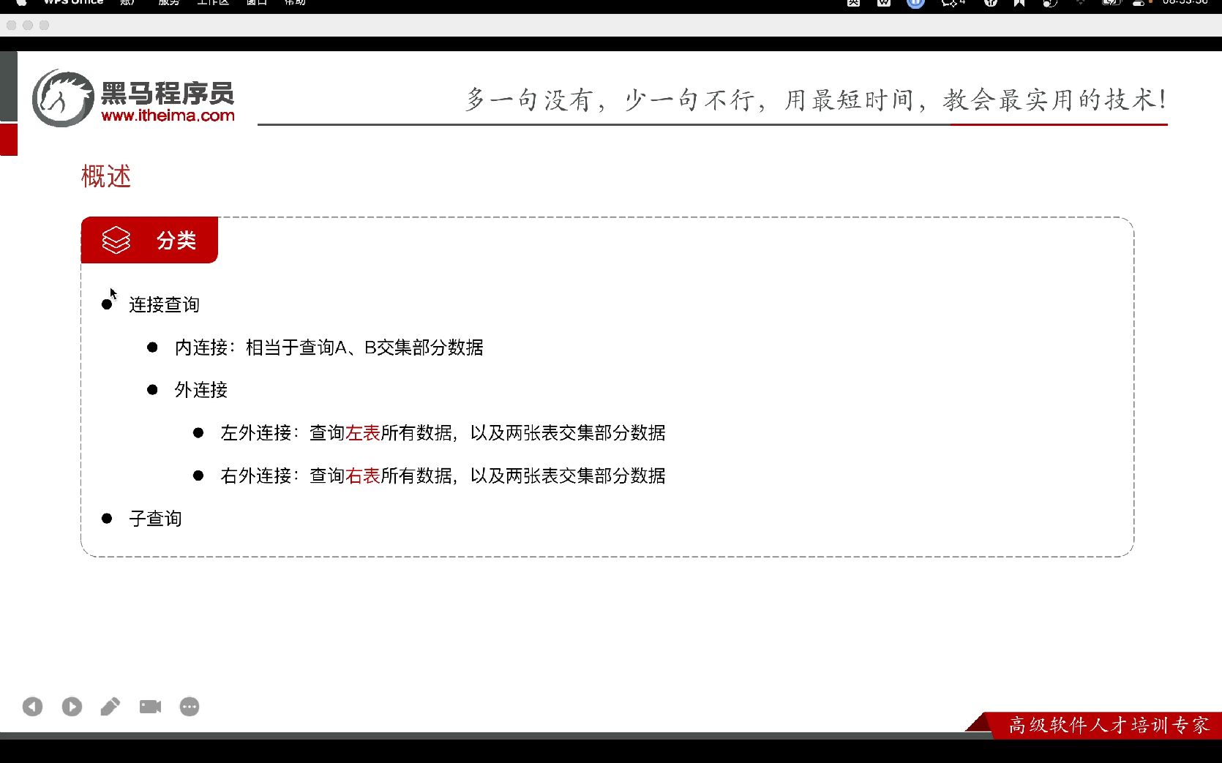The height and width of the screenshot is (763, 1222).
Task: Click the slogan text 多一句没有
Action: click(x=528, y=99)
